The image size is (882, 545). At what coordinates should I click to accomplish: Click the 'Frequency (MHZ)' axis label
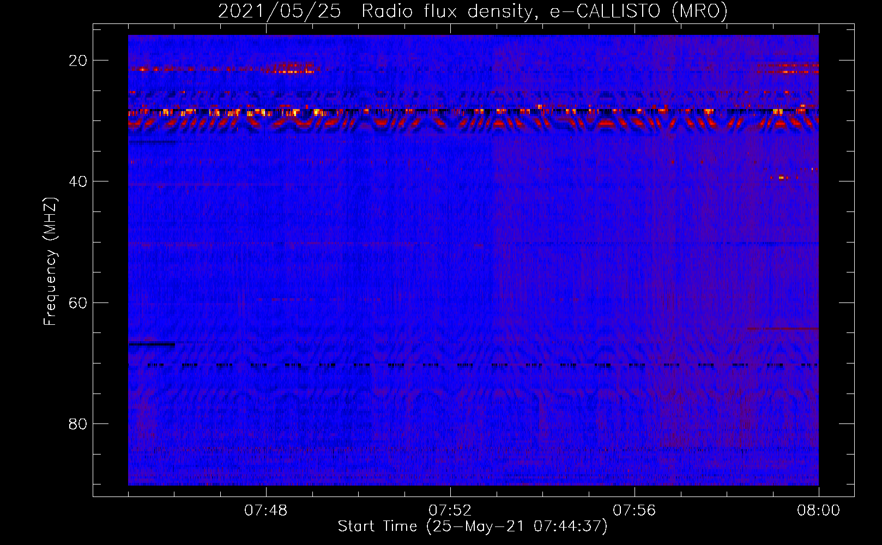point(50,262)
